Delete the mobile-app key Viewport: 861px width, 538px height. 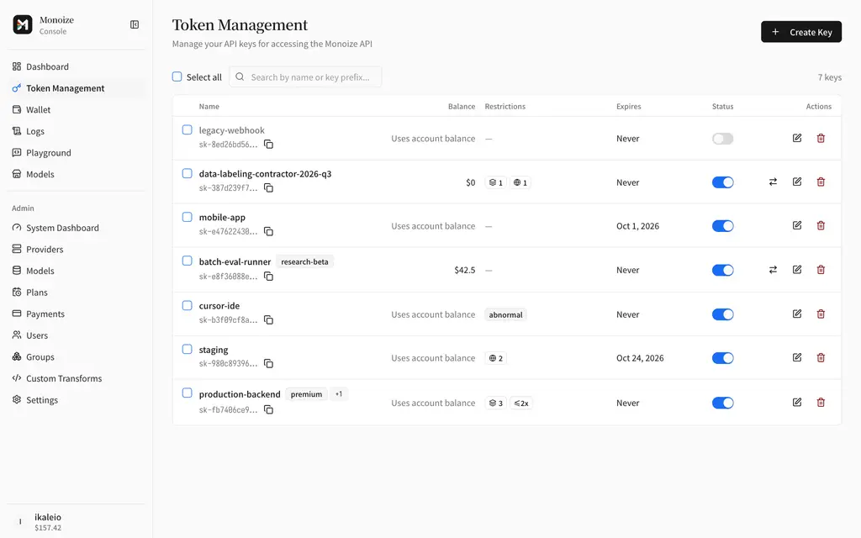(821, 225)
